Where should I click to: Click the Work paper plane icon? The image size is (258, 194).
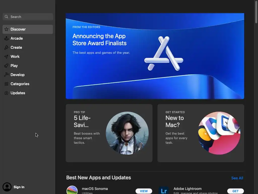click(x=6, y=57)
